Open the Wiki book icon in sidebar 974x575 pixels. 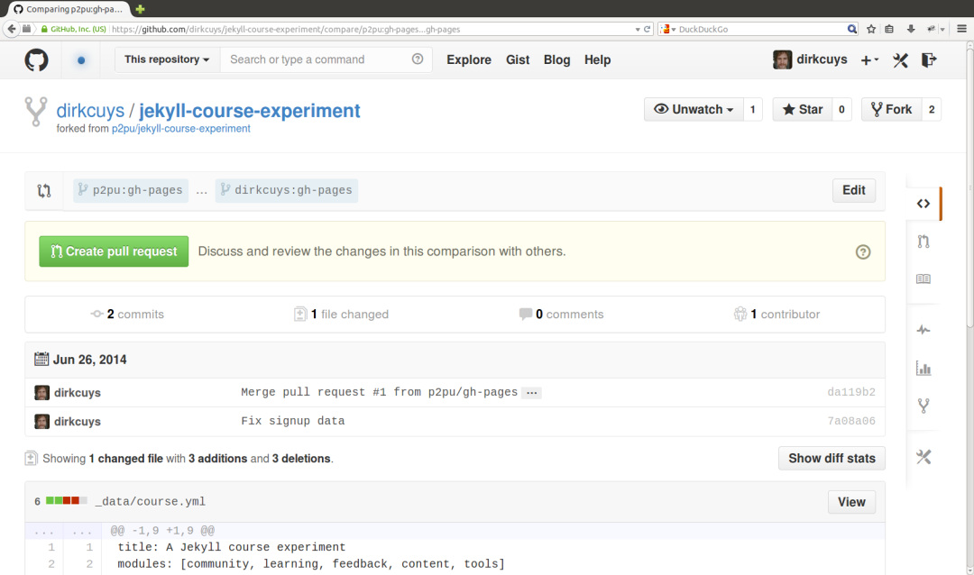tap(923, 278)
